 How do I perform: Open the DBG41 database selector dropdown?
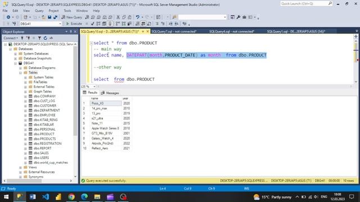pyautogui.click(x=60, y=24)
